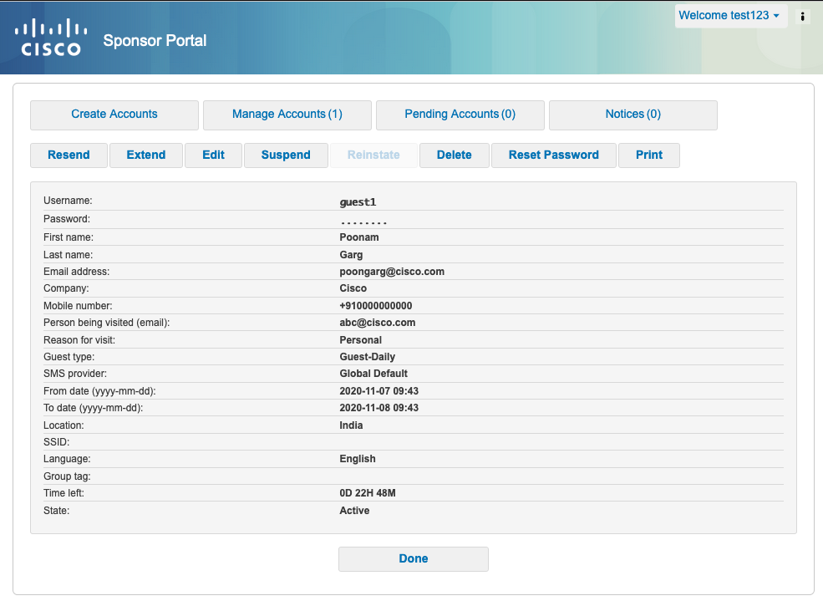Go to the Create Accounts tab
This screenshot has width=823, height=601.
point(114,115)
